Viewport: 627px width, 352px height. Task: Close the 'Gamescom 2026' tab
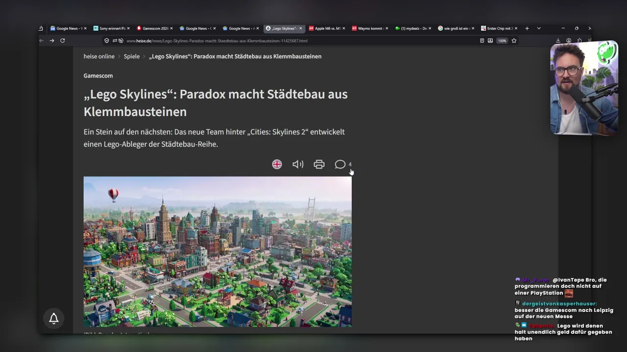(171, 28)
